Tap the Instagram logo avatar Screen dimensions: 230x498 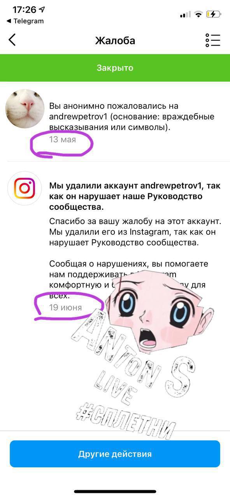point(25,189)
